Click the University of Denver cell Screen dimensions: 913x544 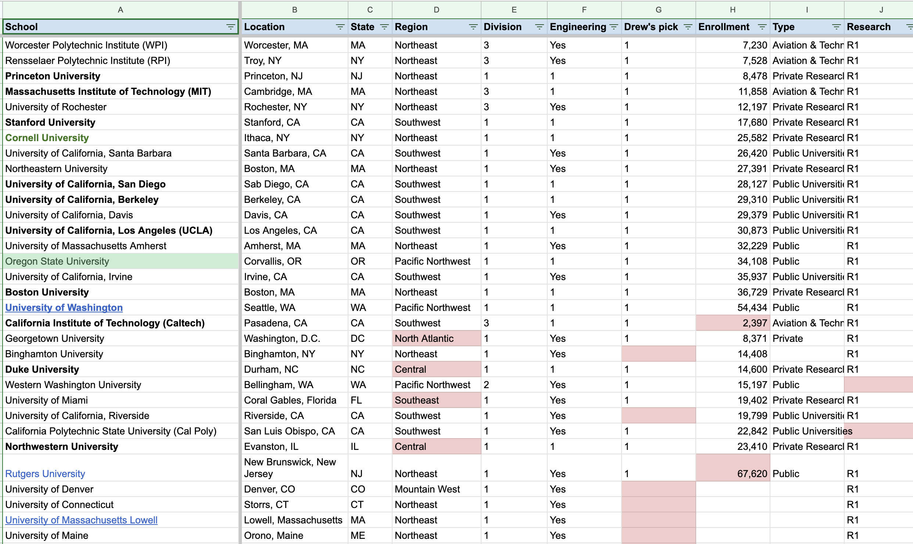(121, 489)
